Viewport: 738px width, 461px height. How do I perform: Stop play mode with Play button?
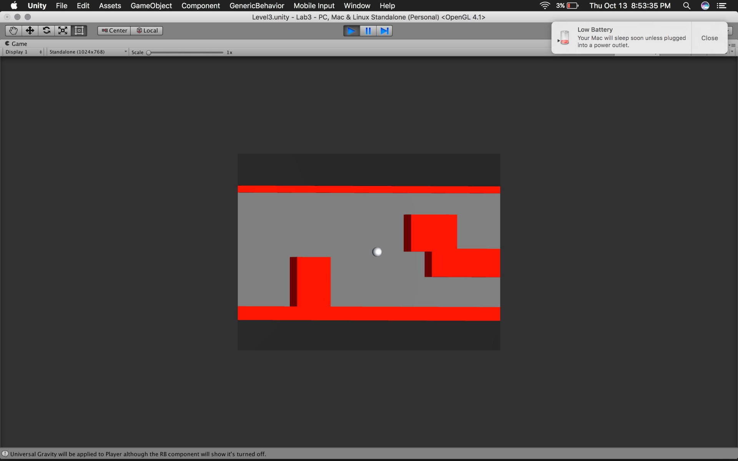pyautogui.click(x=351, y=31)
